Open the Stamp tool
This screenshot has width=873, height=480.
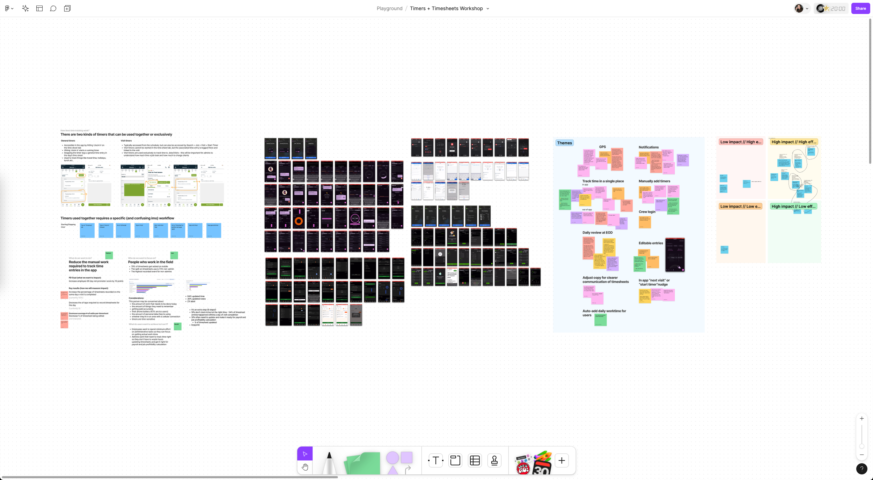494,460
